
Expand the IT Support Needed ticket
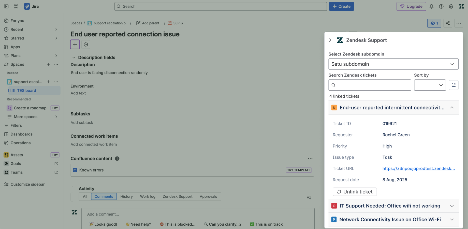[452, 206]
